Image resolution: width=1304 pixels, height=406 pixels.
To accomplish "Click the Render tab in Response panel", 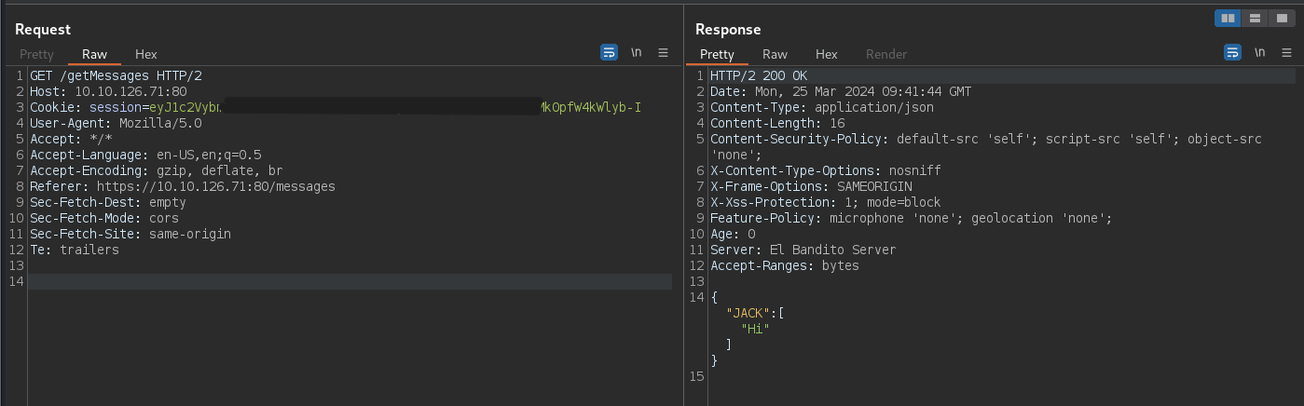I will [x=885, y=55].
